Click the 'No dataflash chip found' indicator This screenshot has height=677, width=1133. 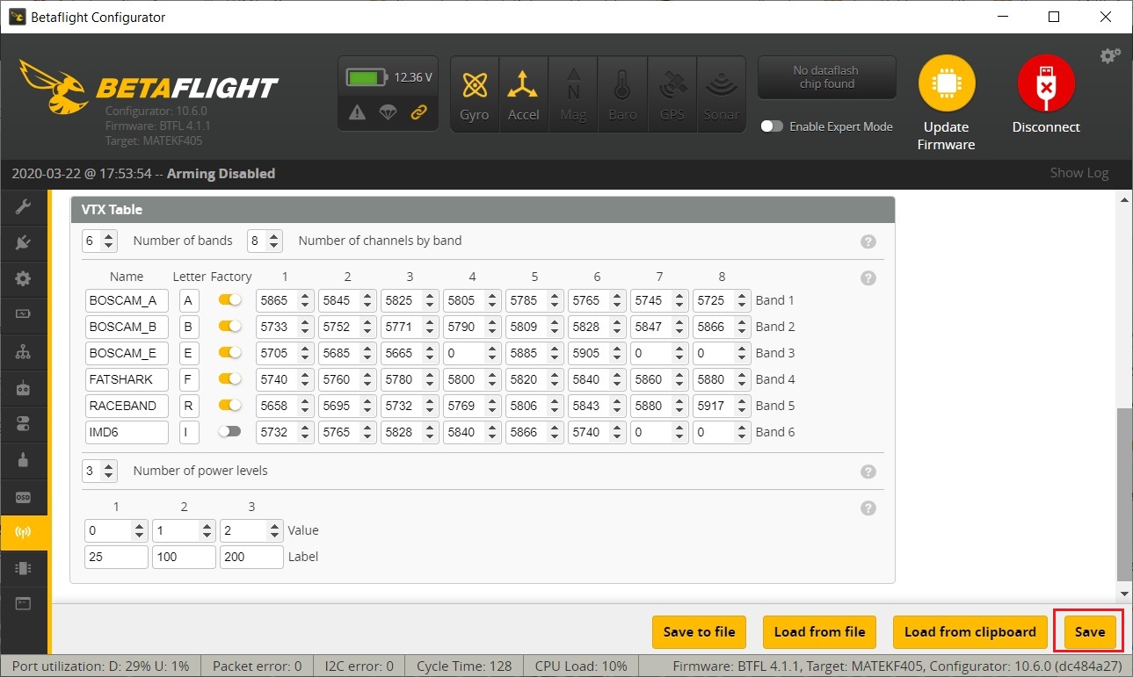(x=826, y=77)
